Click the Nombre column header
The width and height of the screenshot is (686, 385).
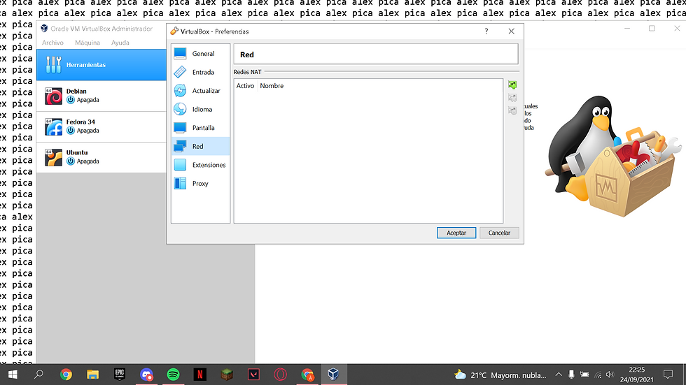point(272,86)
